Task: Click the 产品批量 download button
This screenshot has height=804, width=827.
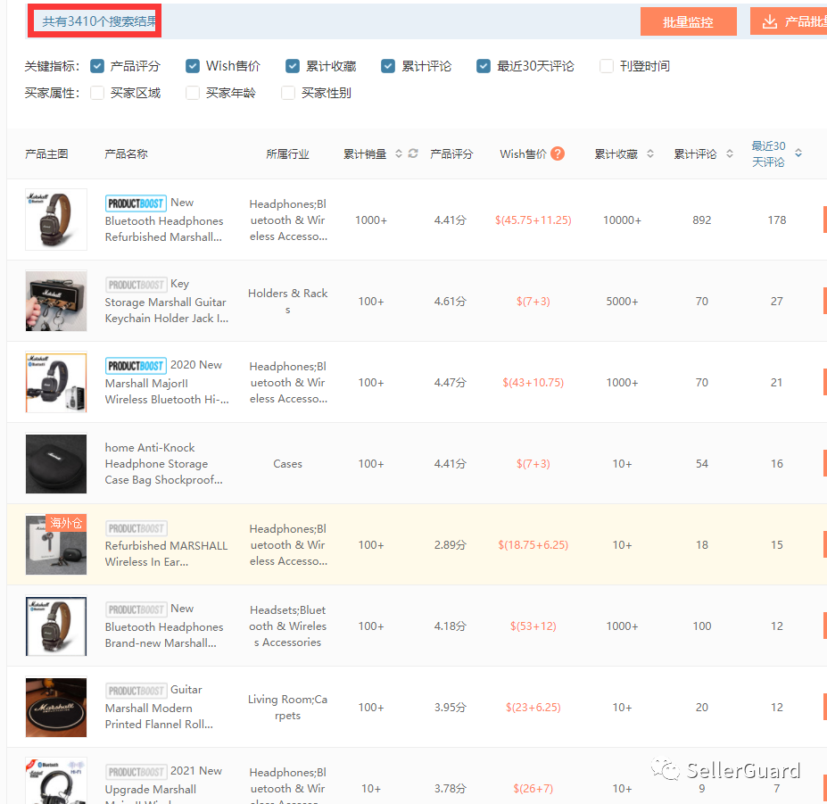Action: [789, 21]
